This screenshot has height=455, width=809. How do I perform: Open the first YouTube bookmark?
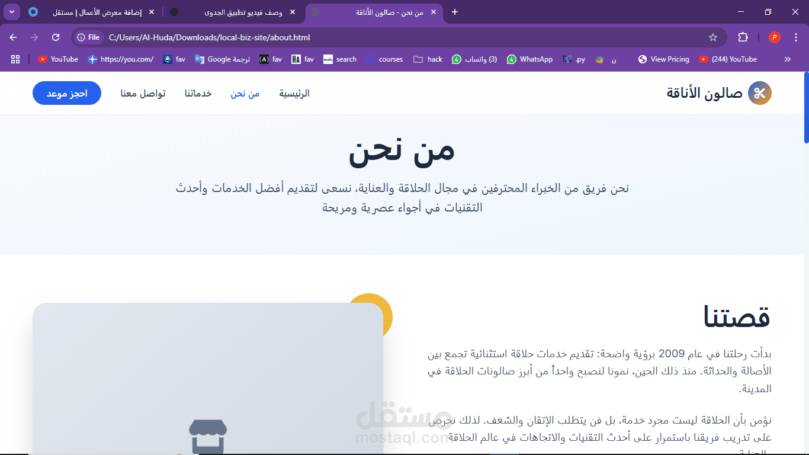[58, 59]
